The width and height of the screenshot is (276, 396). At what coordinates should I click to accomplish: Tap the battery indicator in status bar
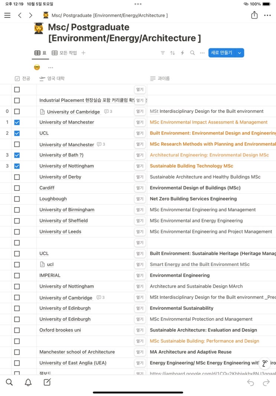tap(266, 4)
